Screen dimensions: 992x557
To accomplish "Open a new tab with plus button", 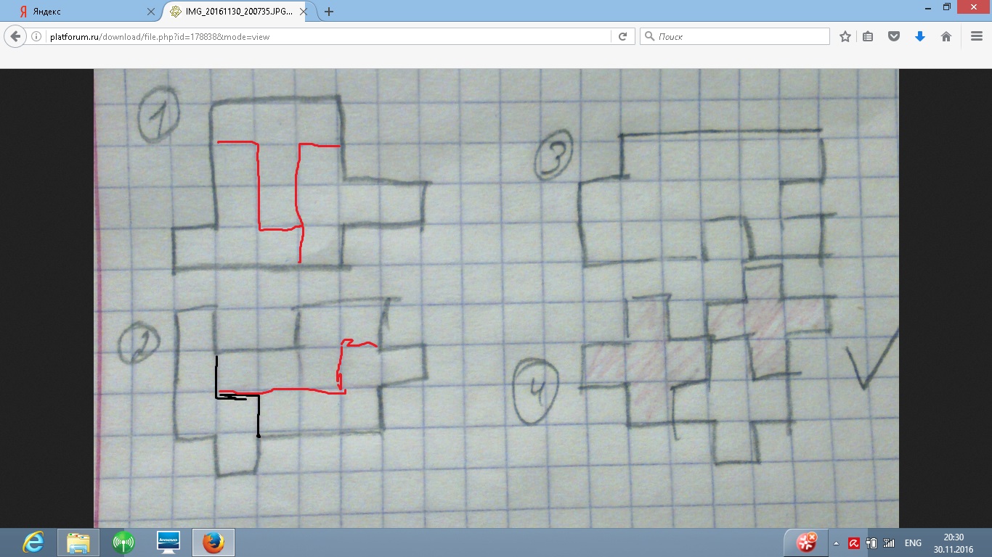I will coord(329,12).
